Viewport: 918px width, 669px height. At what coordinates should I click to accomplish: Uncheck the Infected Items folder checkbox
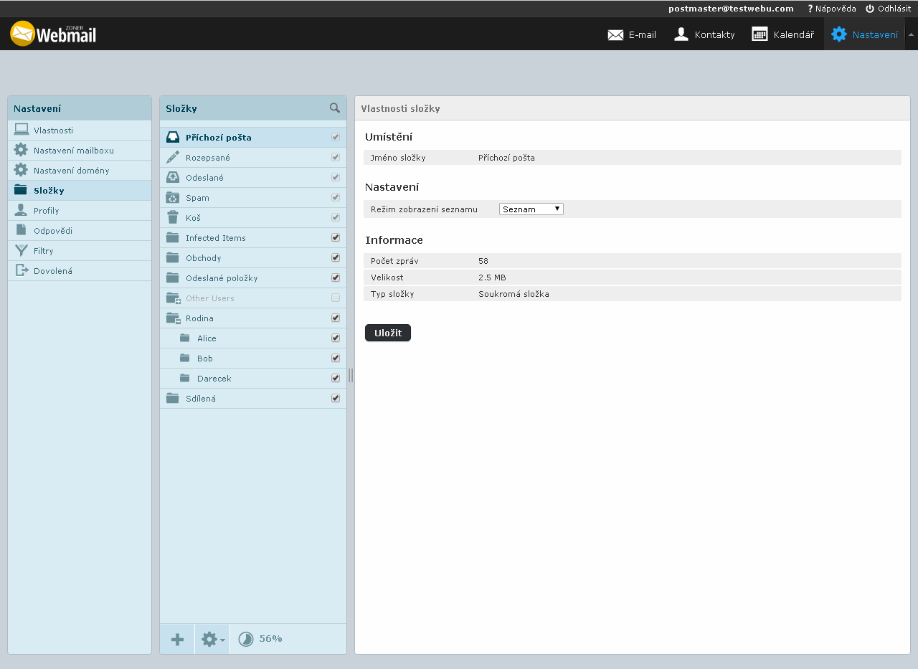[336, 237]
